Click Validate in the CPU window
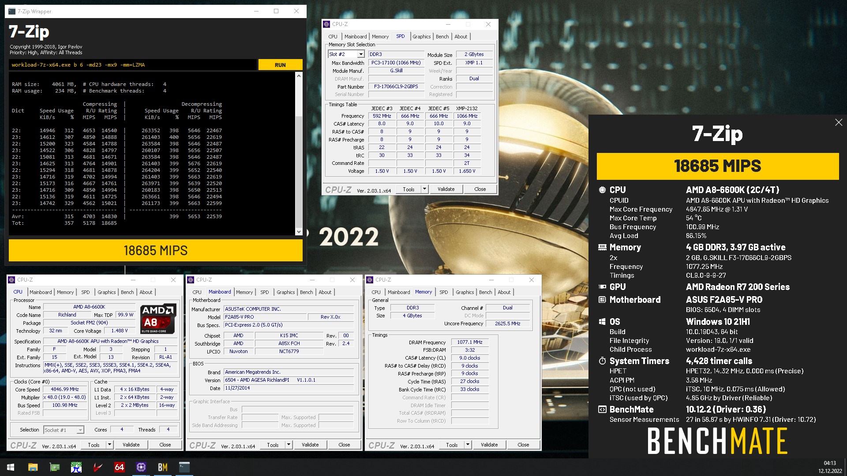Image resolution: width=847 pixels, height=476 pixels. 131,445
